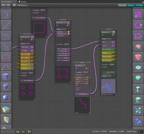Toggle the Difference output checkbox
The width and height of the screenshot is (144, 134).
pyautogui.click(x=59, y=49)
